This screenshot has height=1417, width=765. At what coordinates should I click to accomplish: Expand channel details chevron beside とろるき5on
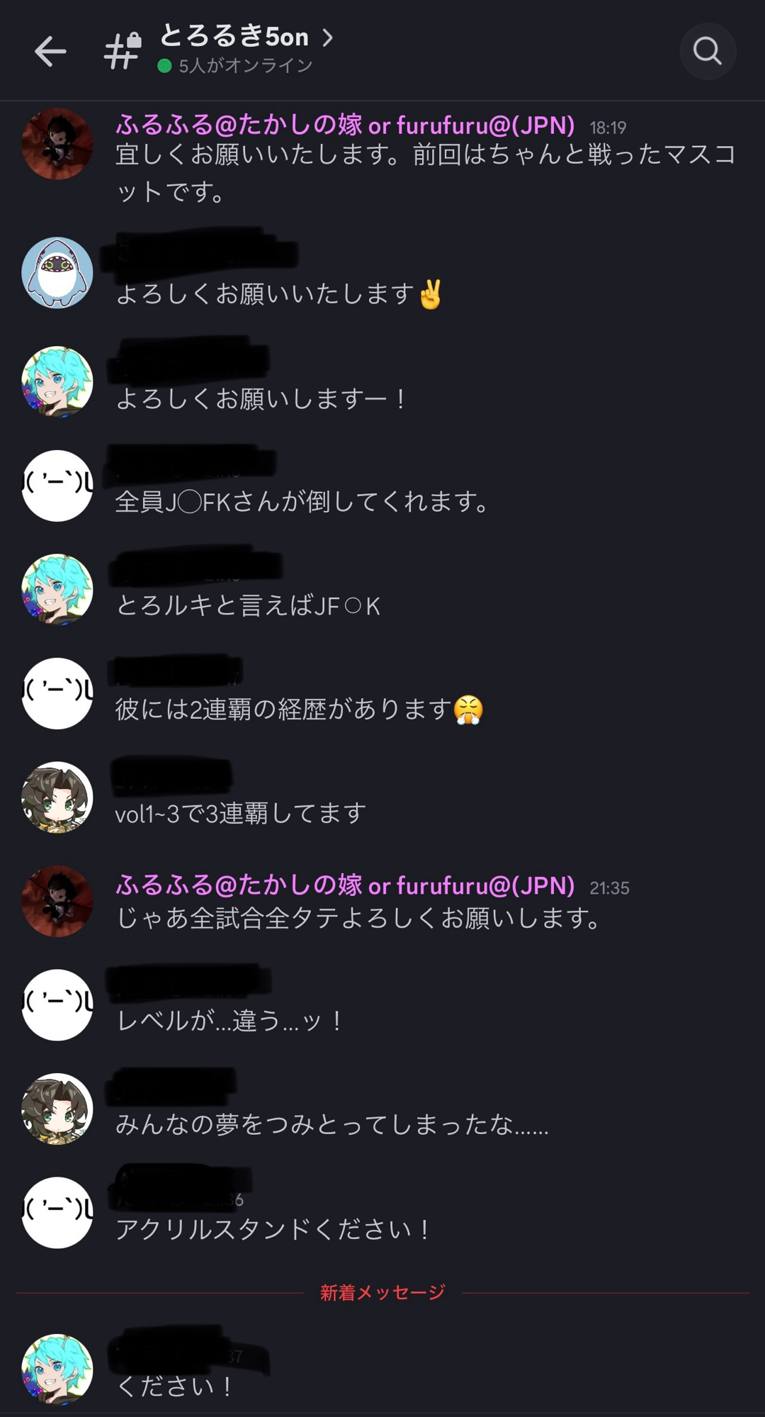(x=327, y=37)
